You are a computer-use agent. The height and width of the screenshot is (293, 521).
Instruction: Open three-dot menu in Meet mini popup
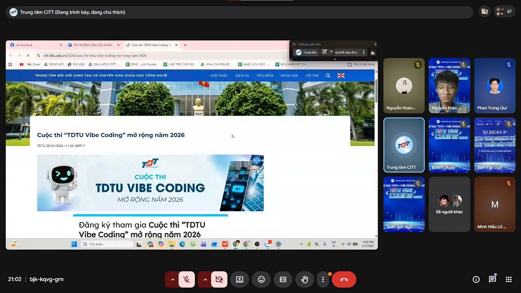tap(364, 52)
